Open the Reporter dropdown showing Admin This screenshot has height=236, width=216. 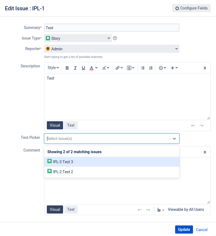pyautogui.click(x=112, y=49)
